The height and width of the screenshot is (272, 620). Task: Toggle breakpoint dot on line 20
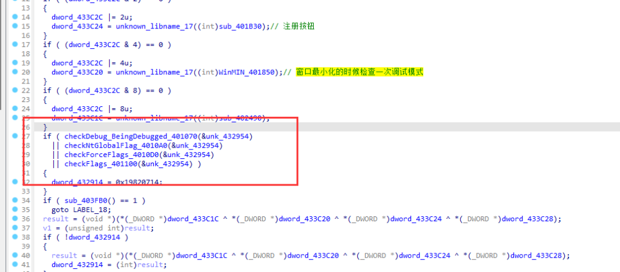click(x=14, y=72)
